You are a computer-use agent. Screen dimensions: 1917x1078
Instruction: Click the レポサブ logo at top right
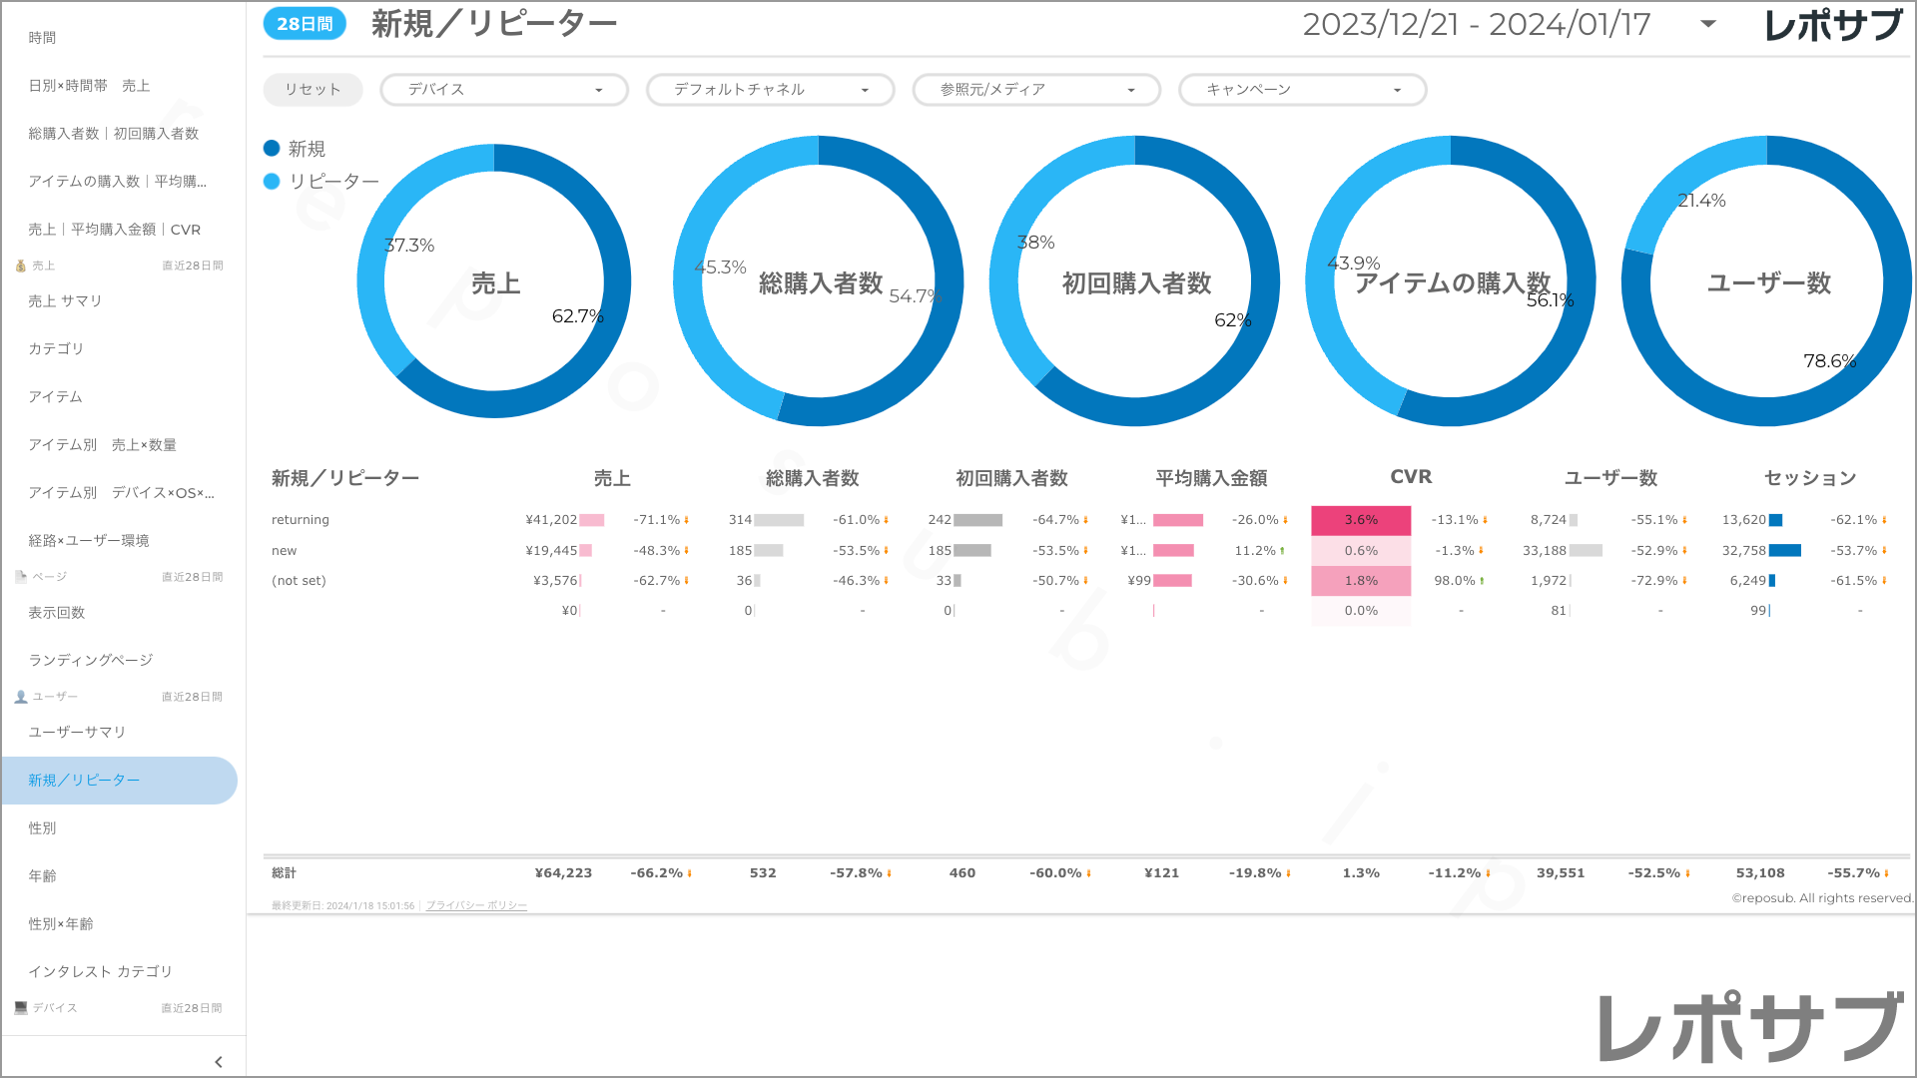pyautogui.click(x=1833, y=26)
